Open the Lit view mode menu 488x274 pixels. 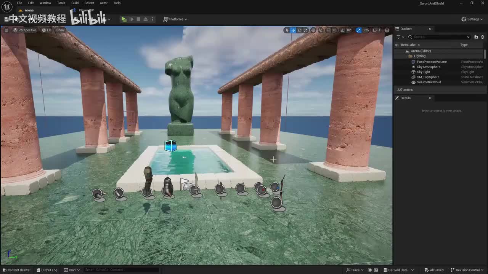click(47, 30)
